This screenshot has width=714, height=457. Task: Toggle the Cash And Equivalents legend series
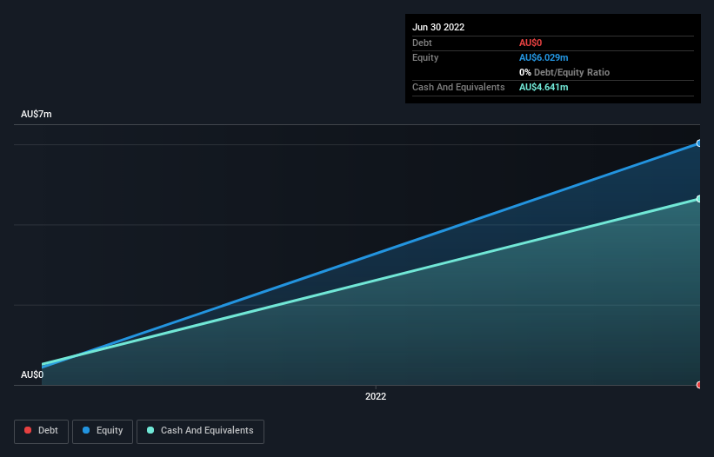click(200, 431)
